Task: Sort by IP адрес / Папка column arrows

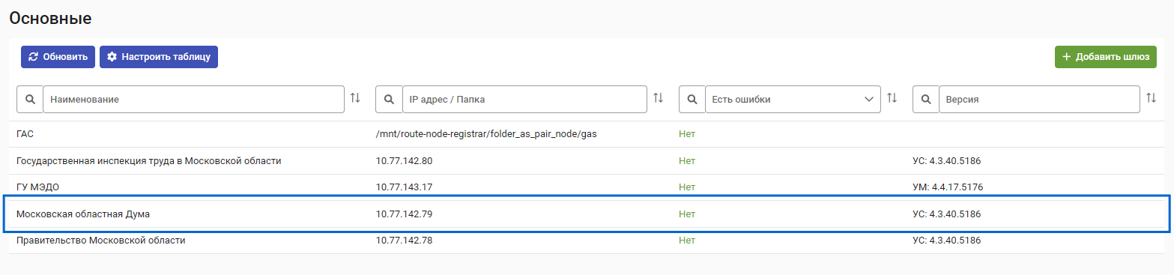Action: [x=659, y=98]
